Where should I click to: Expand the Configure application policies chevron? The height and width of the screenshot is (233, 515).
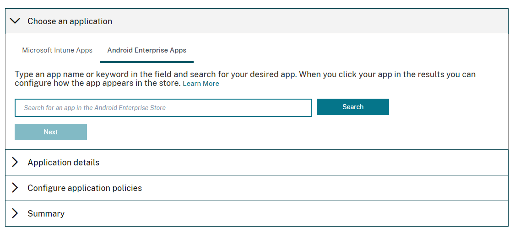[15, 188]
